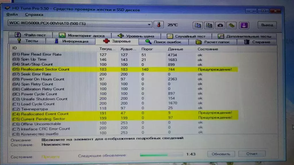Close the HD Tune Pro window
294x165 pixels.
click(x=275, y=11)
